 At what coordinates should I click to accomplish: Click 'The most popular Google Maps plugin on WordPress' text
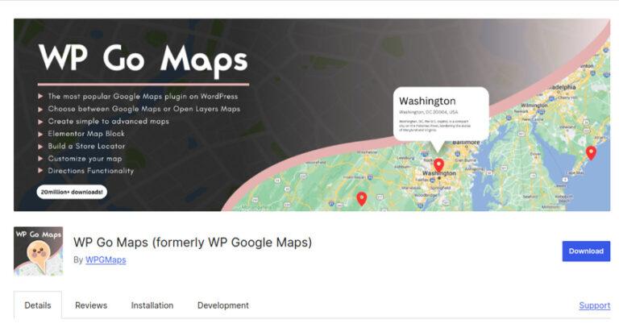point(143,97)
